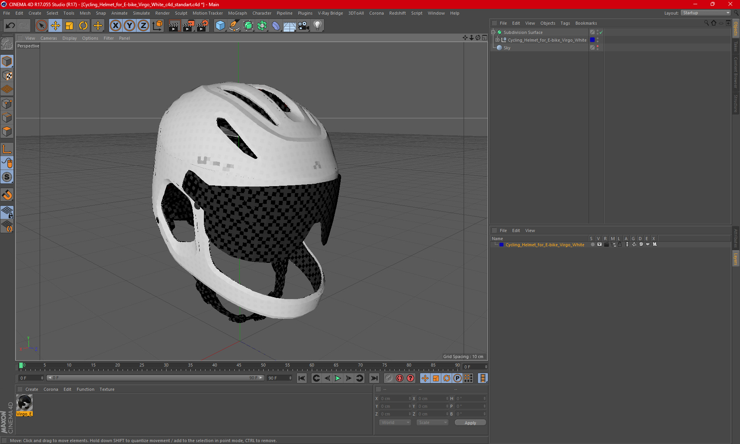Click the Render to Picture Viewer icon
Image resolution: width=740 pixels, height=444 pixels.
click(188, 25)
